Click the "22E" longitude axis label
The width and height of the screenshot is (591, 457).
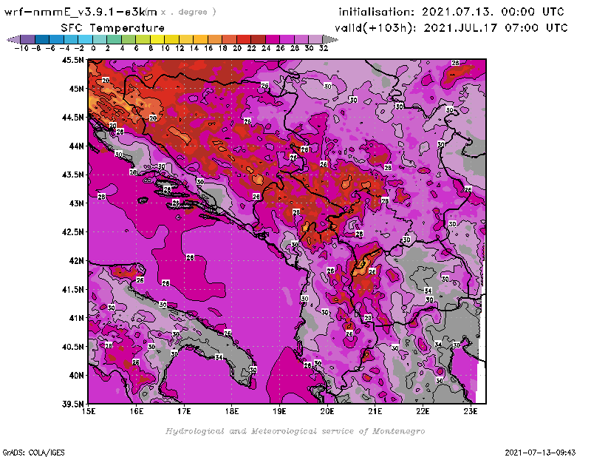click(423, 411)
